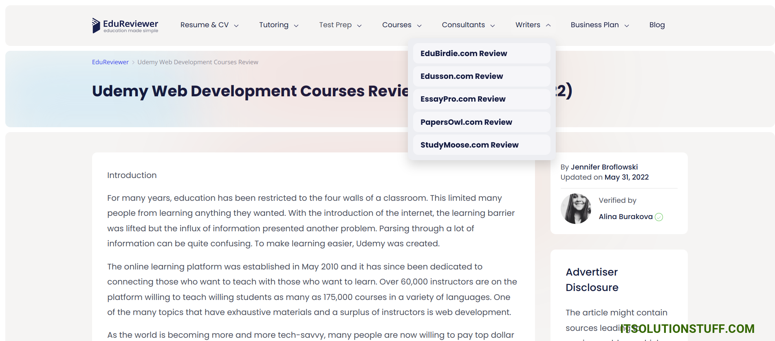The height and width of the screenshot is (341, 775).
Task: Open the Courses menu
Action: [397, 25]
